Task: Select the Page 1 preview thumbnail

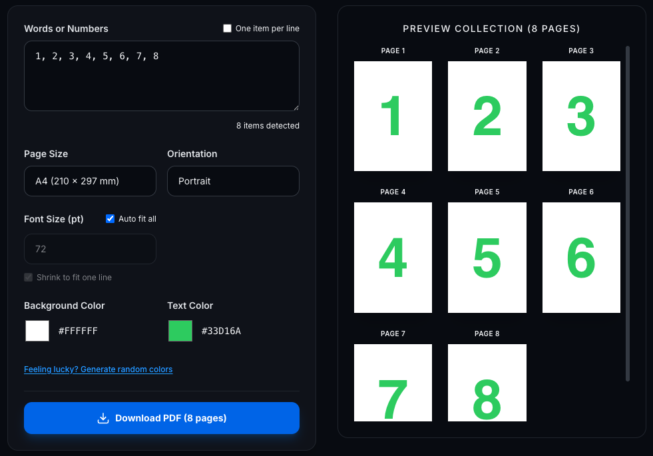Action: pyautogui.click(x=393, y=116)
